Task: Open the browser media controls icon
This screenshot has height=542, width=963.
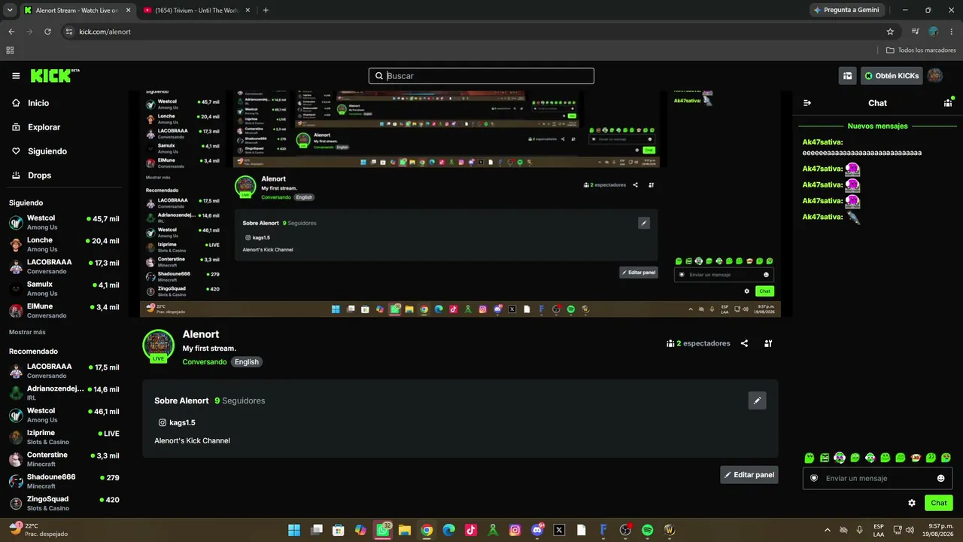Action: pos(915,32)
